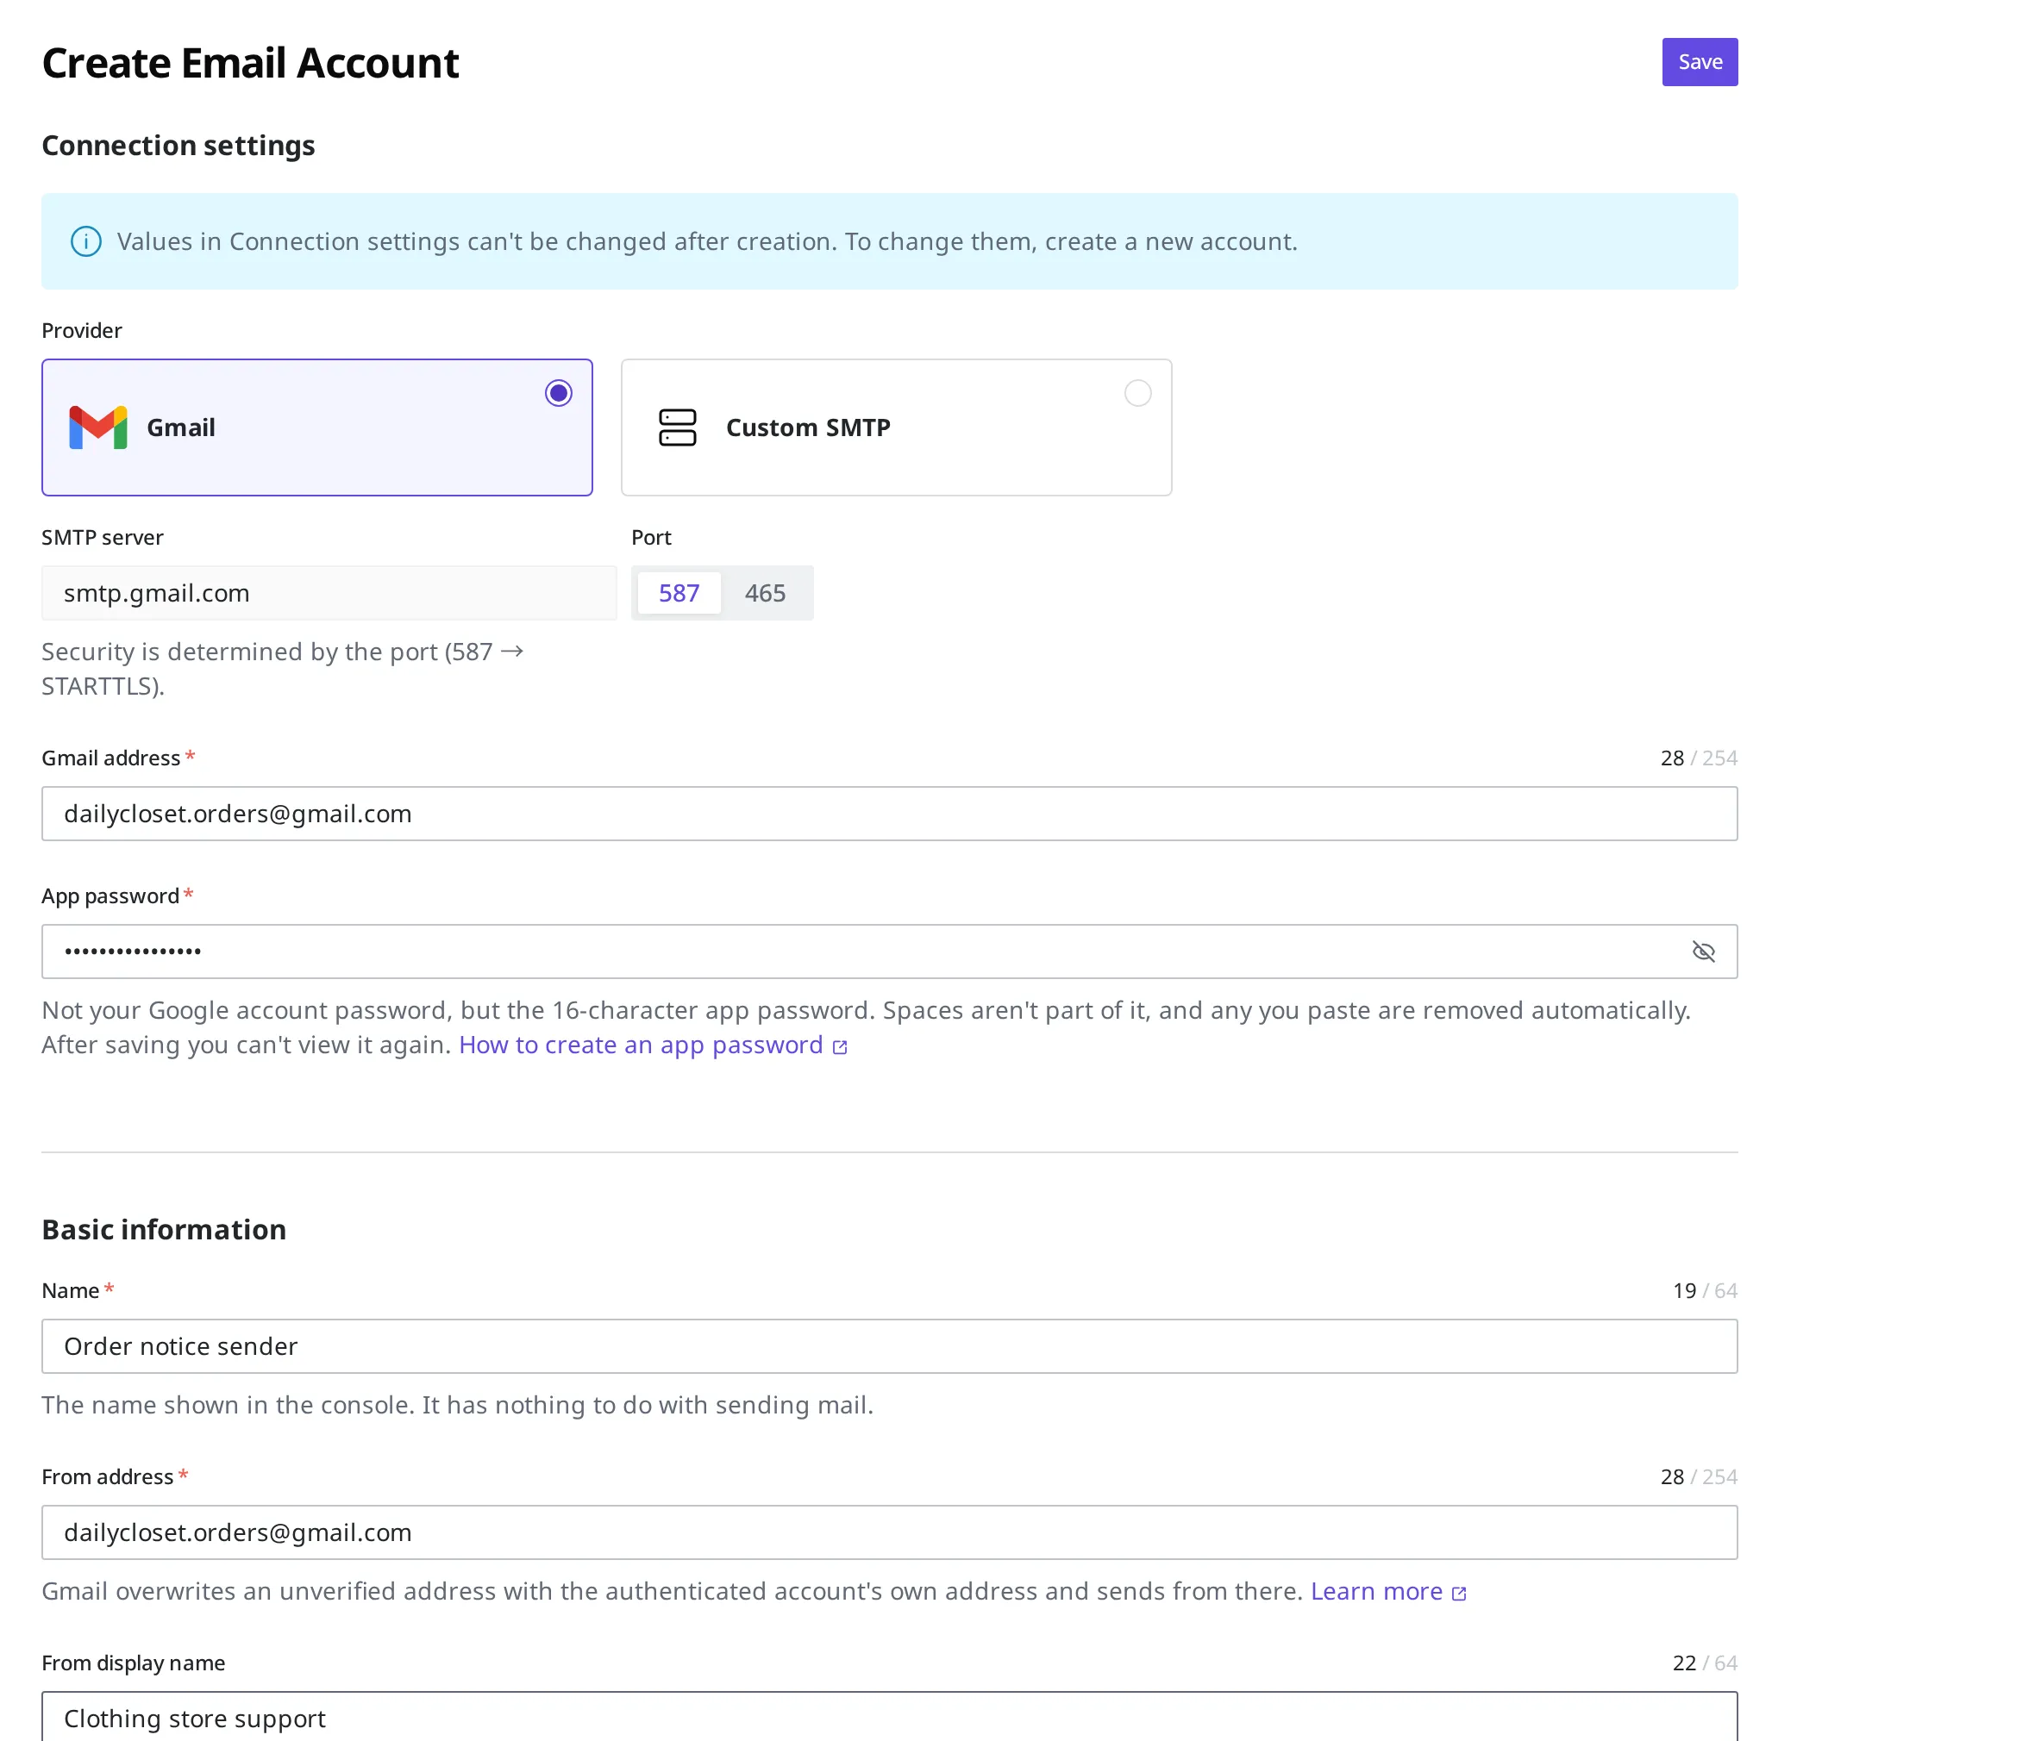The image size is (2035, 1741).
Task: Focus the Name input field
Action: tap(889, 1346)
